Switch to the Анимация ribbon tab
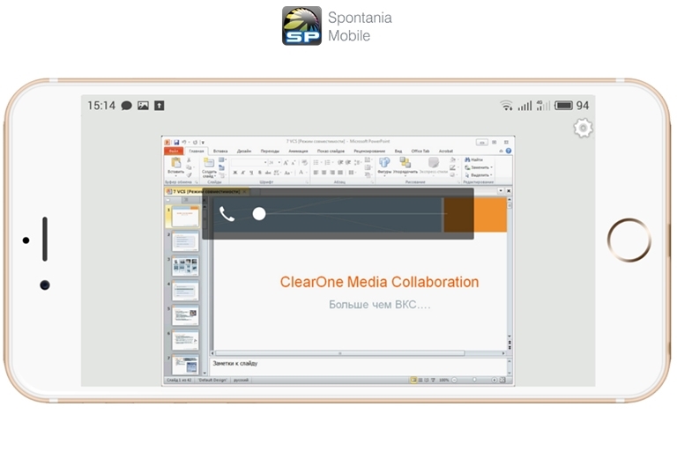 297,151
